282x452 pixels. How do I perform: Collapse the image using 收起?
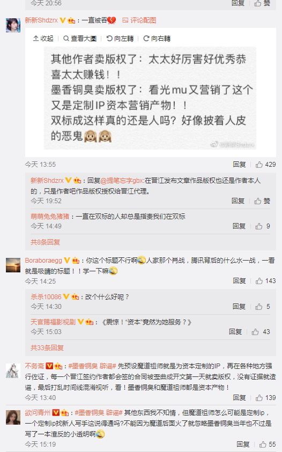click(x=43, y=39)
